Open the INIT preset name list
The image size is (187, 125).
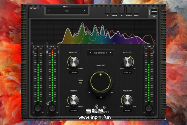pos(67,11)
